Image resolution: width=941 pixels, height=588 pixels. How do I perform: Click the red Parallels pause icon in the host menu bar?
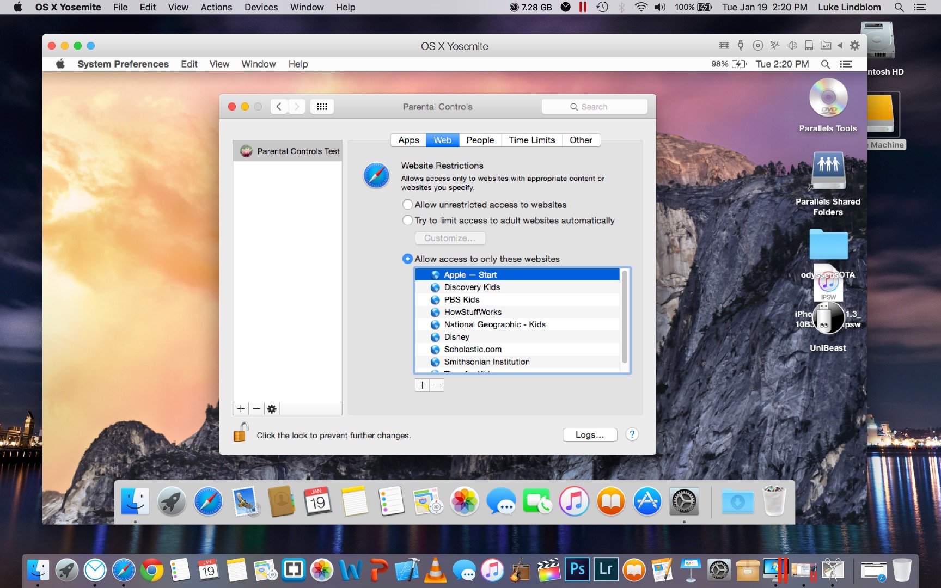pyautogui.click(x=583, y=7)
